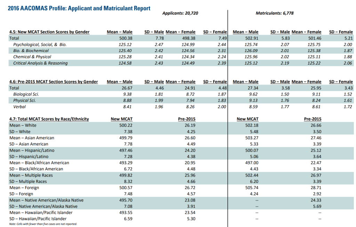Click section 4.5 New MCAT Scores heading
Screen dimensions: 356x227
pos(49,32)
